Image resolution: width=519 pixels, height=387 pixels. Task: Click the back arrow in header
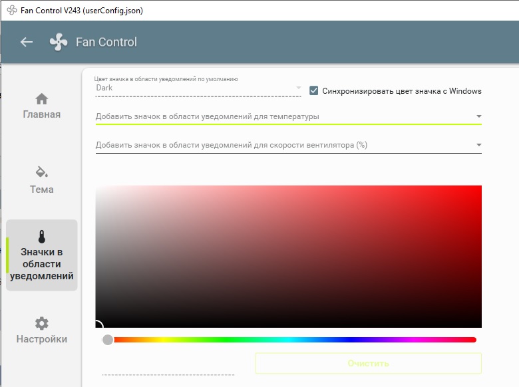point(27,42)
